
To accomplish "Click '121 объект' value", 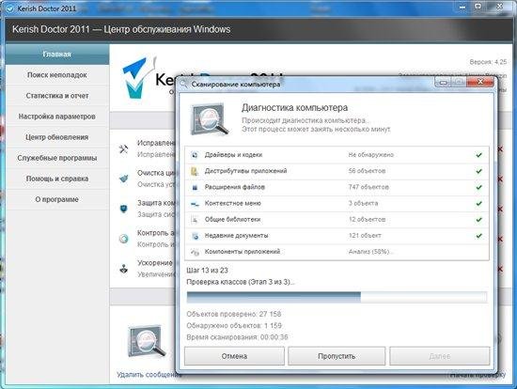I will click(x=365, y=236).
